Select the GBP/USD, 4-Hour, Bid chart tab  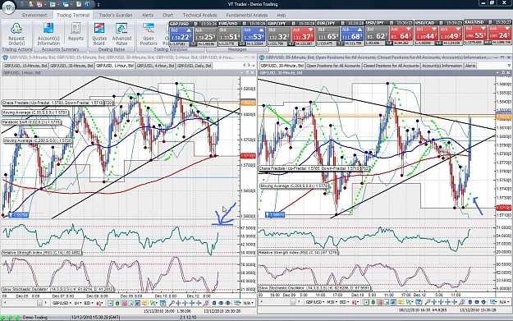pos(155,66)
